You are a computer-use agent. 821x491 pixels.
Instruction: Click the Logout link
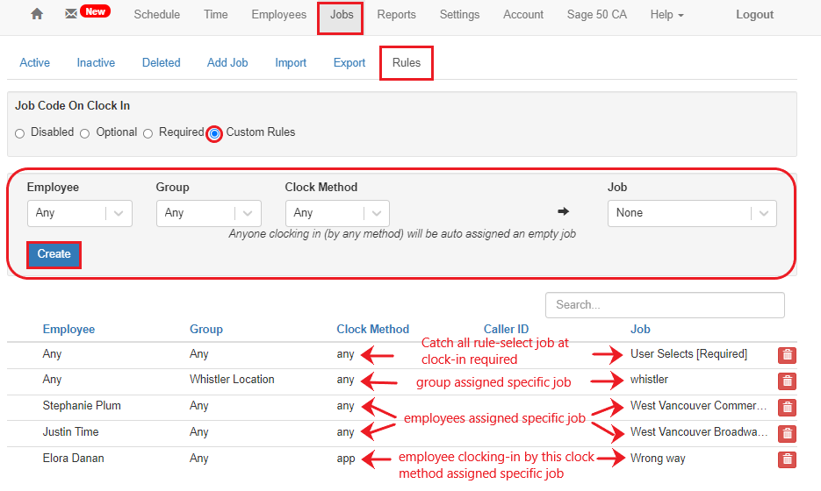click(x=754, y=15)
